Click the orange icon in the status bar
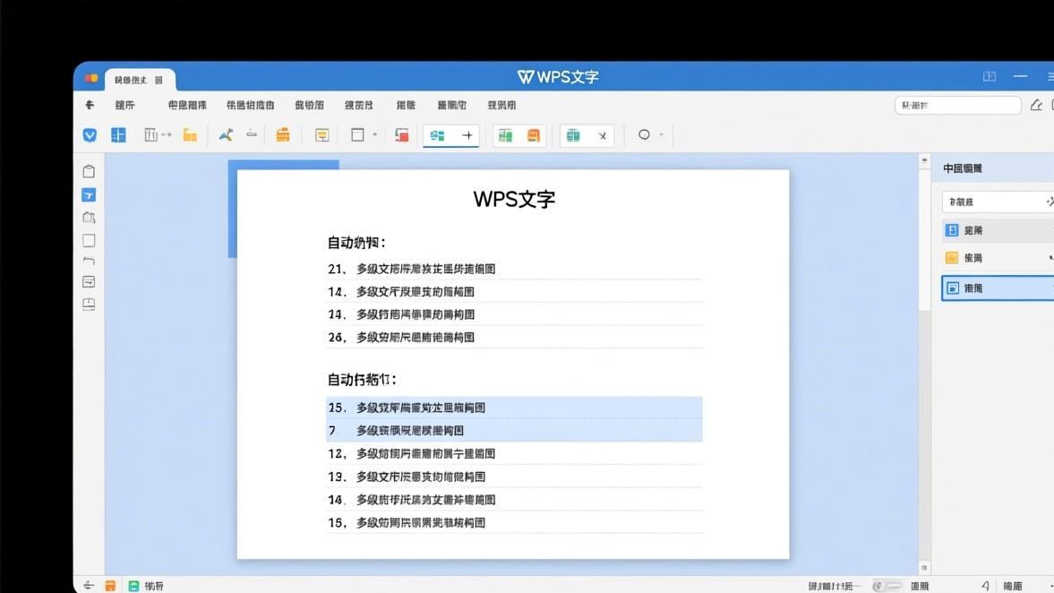 point(110,586)
